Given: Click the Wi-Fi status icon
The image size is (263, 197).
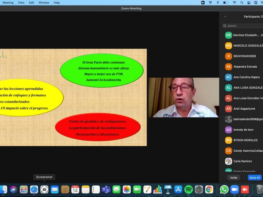Looking at the screenshot, I should click(234, 3).
